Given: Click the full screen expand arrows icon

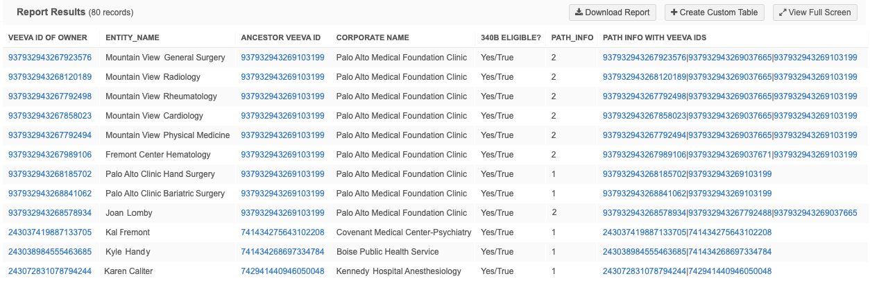Looking at the screenshot, I should coord(783,12).
